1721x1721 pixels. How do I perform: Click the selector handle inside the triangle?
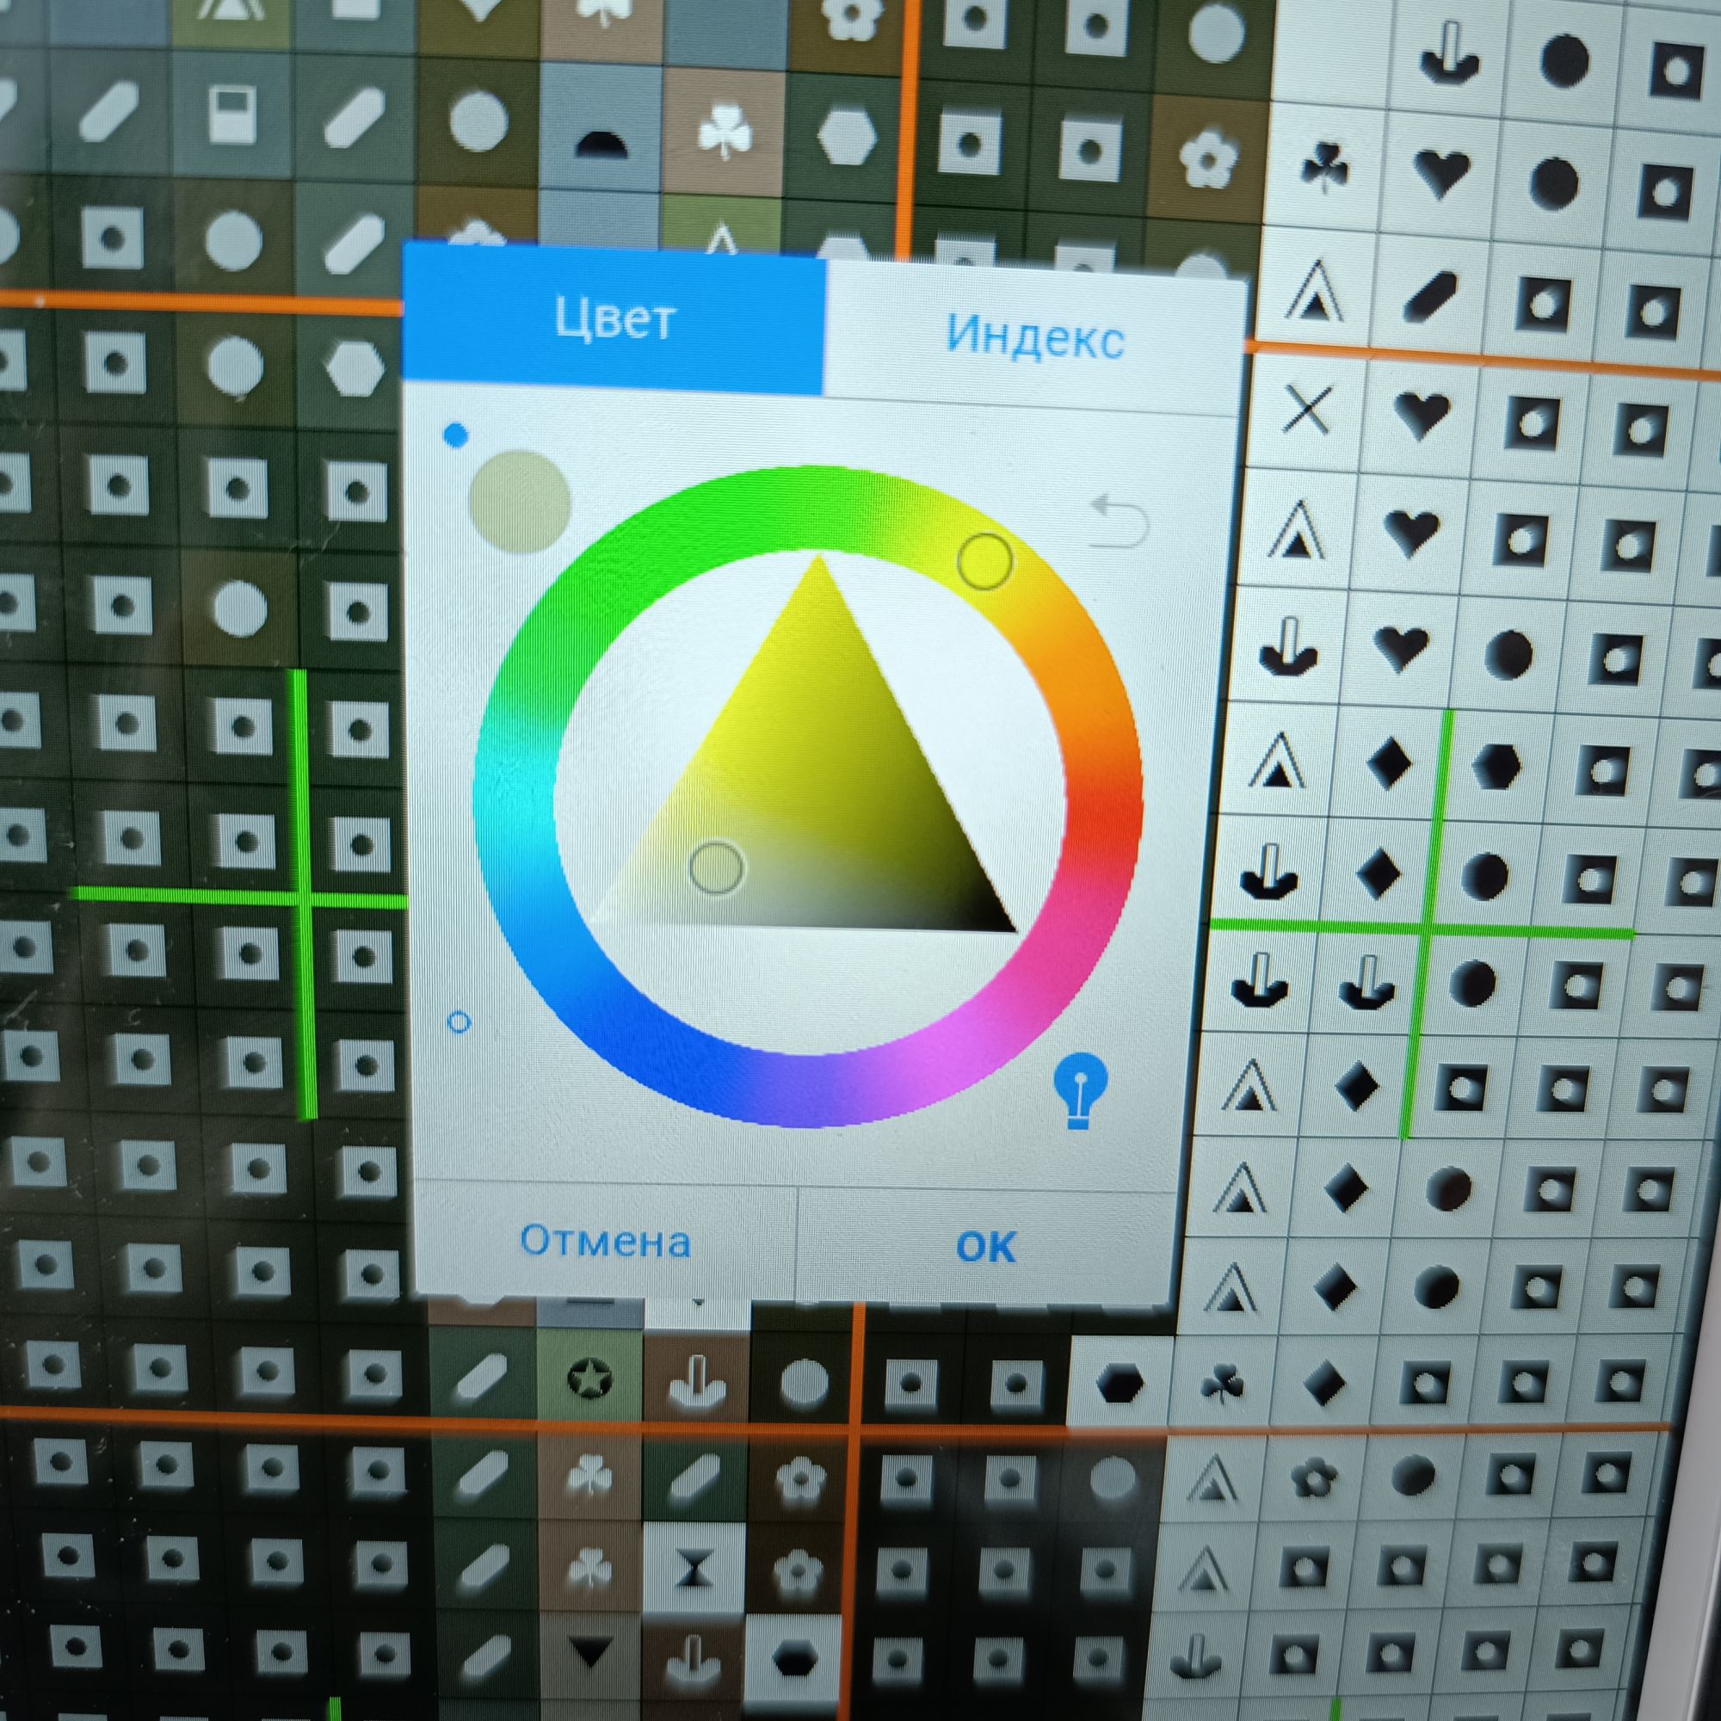(x=717, y=867)
